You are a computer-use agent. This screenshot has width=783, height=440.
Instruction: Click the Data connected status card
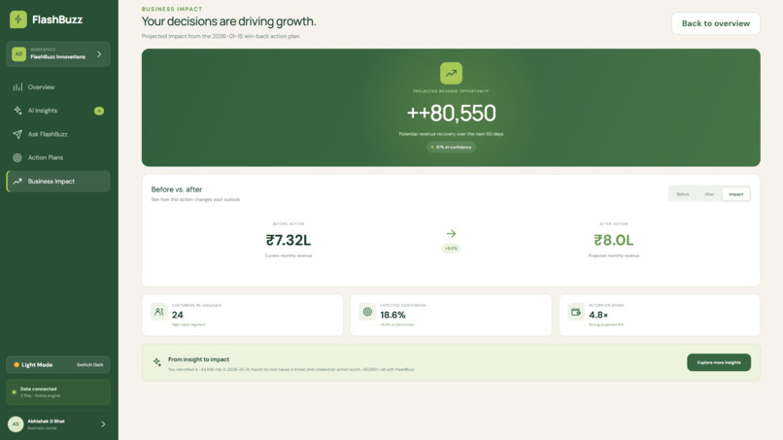tap(58, 392)
